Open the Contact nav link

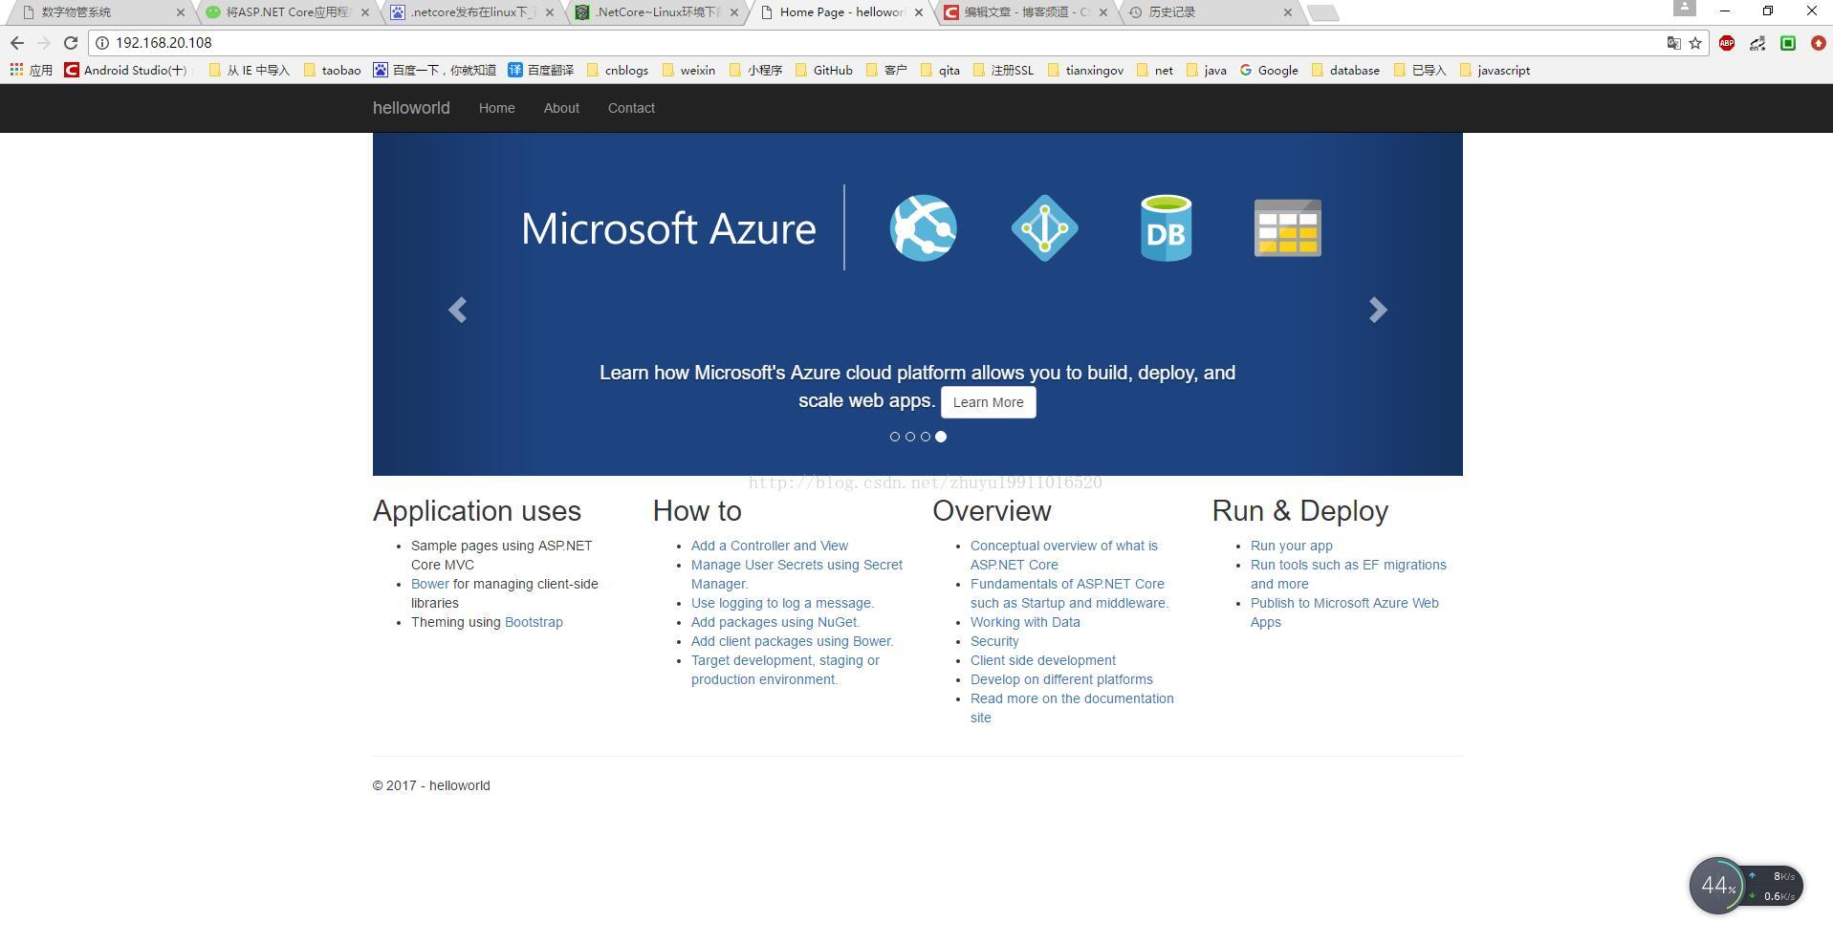[631, 108]
